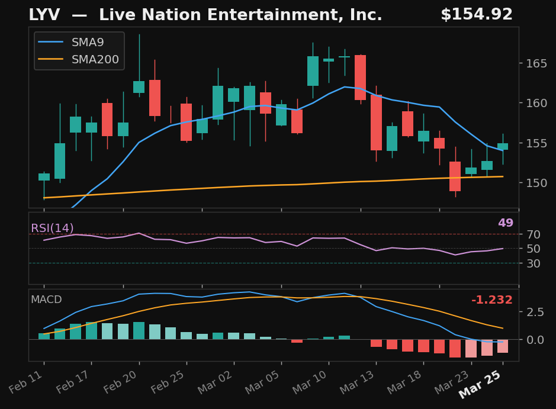The height and width of the screenshot is (409, 556).
Task: Click the RSI 70 overbought axis label
Action: (532, 234)
